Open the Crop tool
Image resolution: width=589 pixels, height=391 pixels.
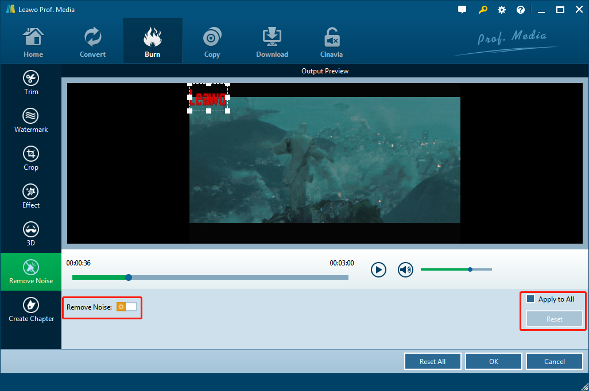tap(31, 158)
